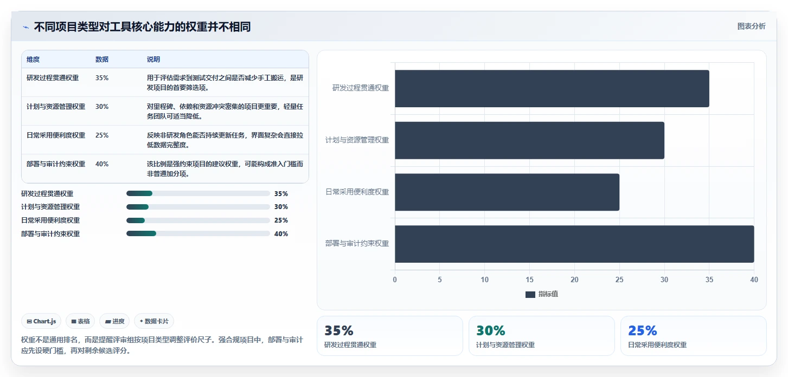Click 计划与资源管理权重 cell in table
The width and height of the screenshot is (788, 377).
click(56, 107)
